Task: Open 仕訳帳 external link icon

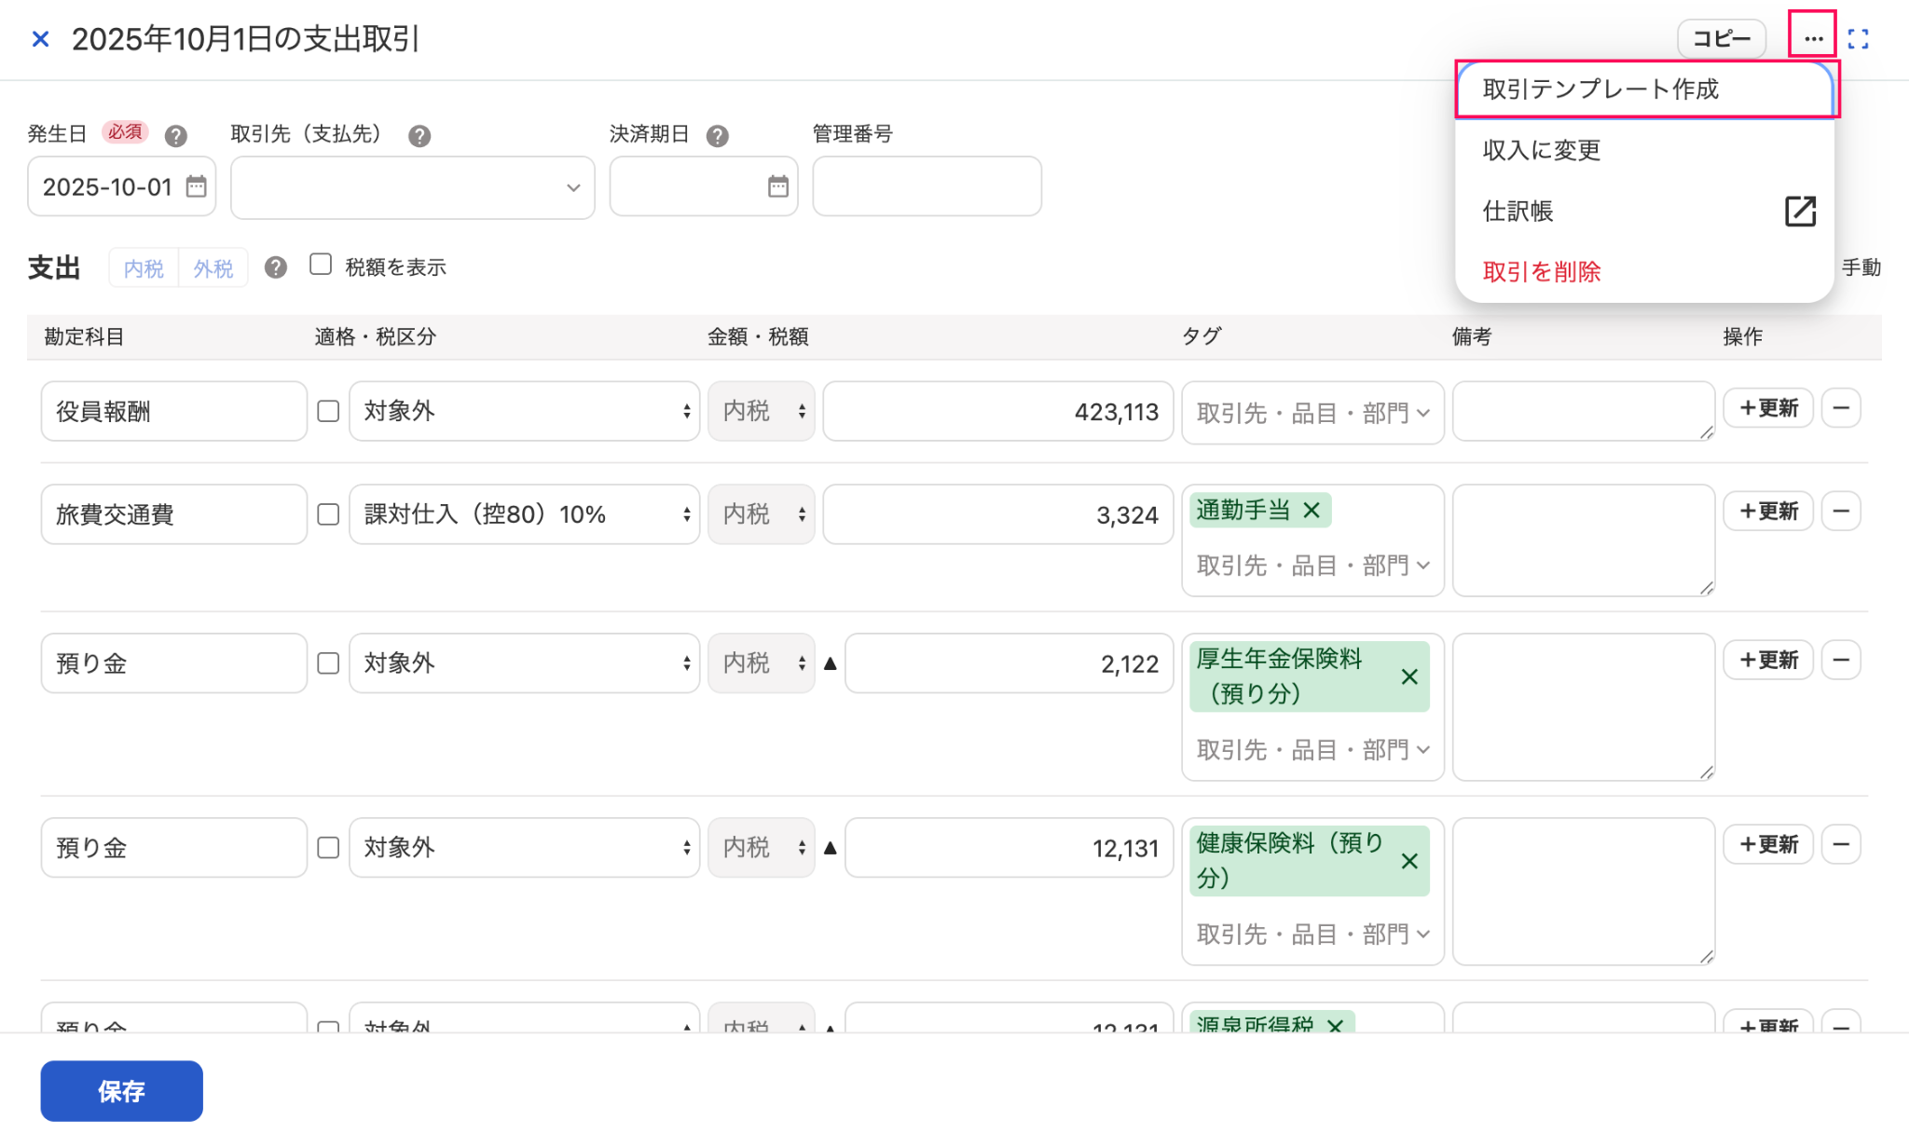Action: (x=1800, y=212)
